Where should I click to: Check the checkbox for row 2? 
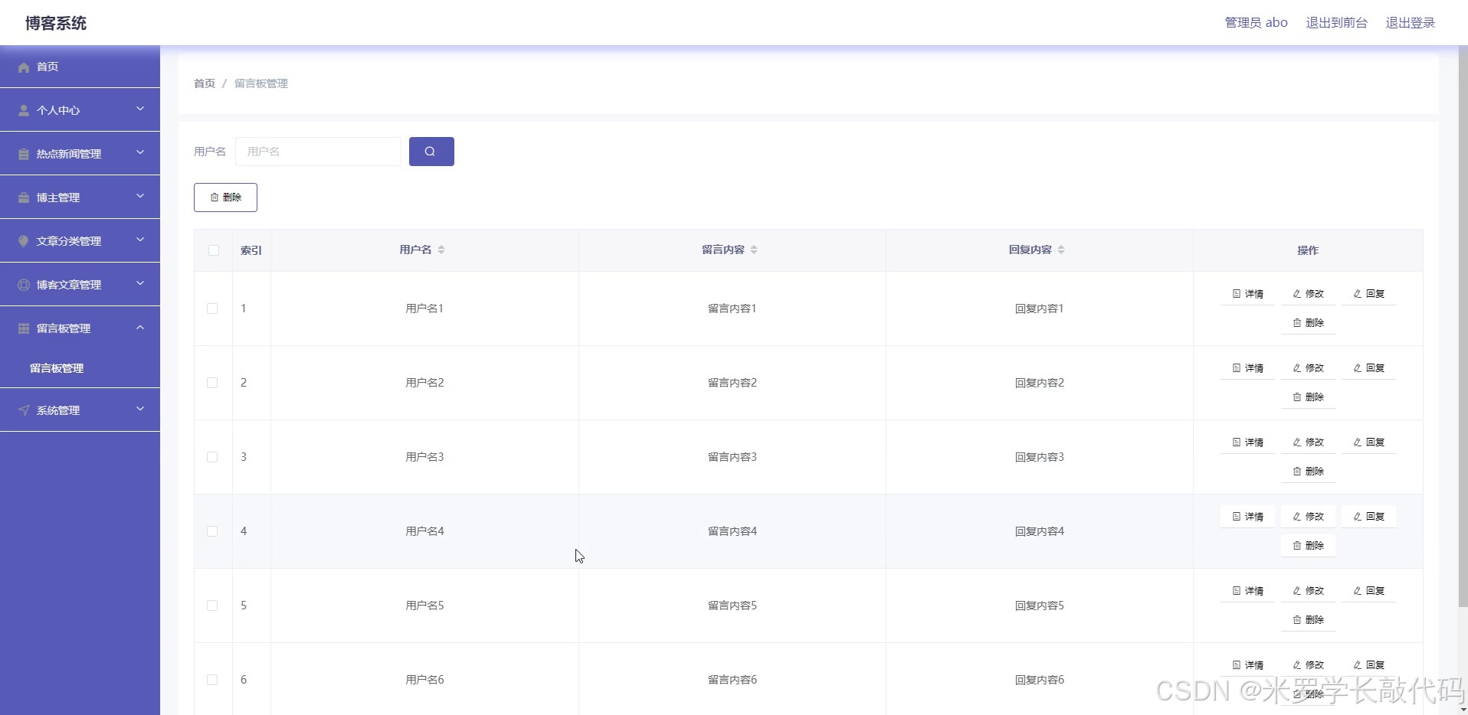[x=212, y=383]
